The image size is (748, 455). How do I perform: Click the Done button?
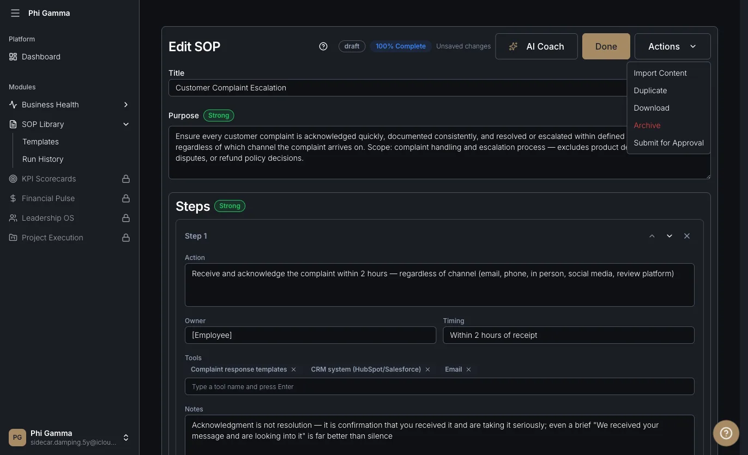pyautogui.click(x=606, y=46)
